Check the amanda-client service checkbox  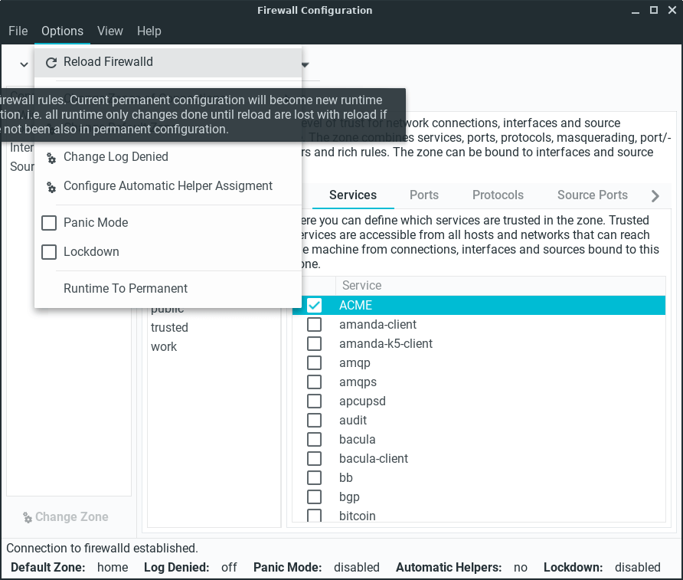[x=314, y=325]
